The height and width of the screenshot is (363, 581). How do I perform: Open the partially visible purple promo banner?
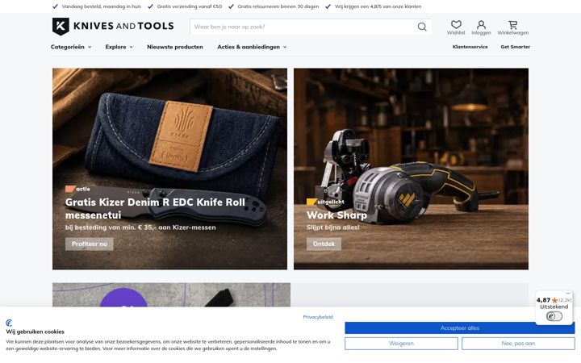[171, 295]
